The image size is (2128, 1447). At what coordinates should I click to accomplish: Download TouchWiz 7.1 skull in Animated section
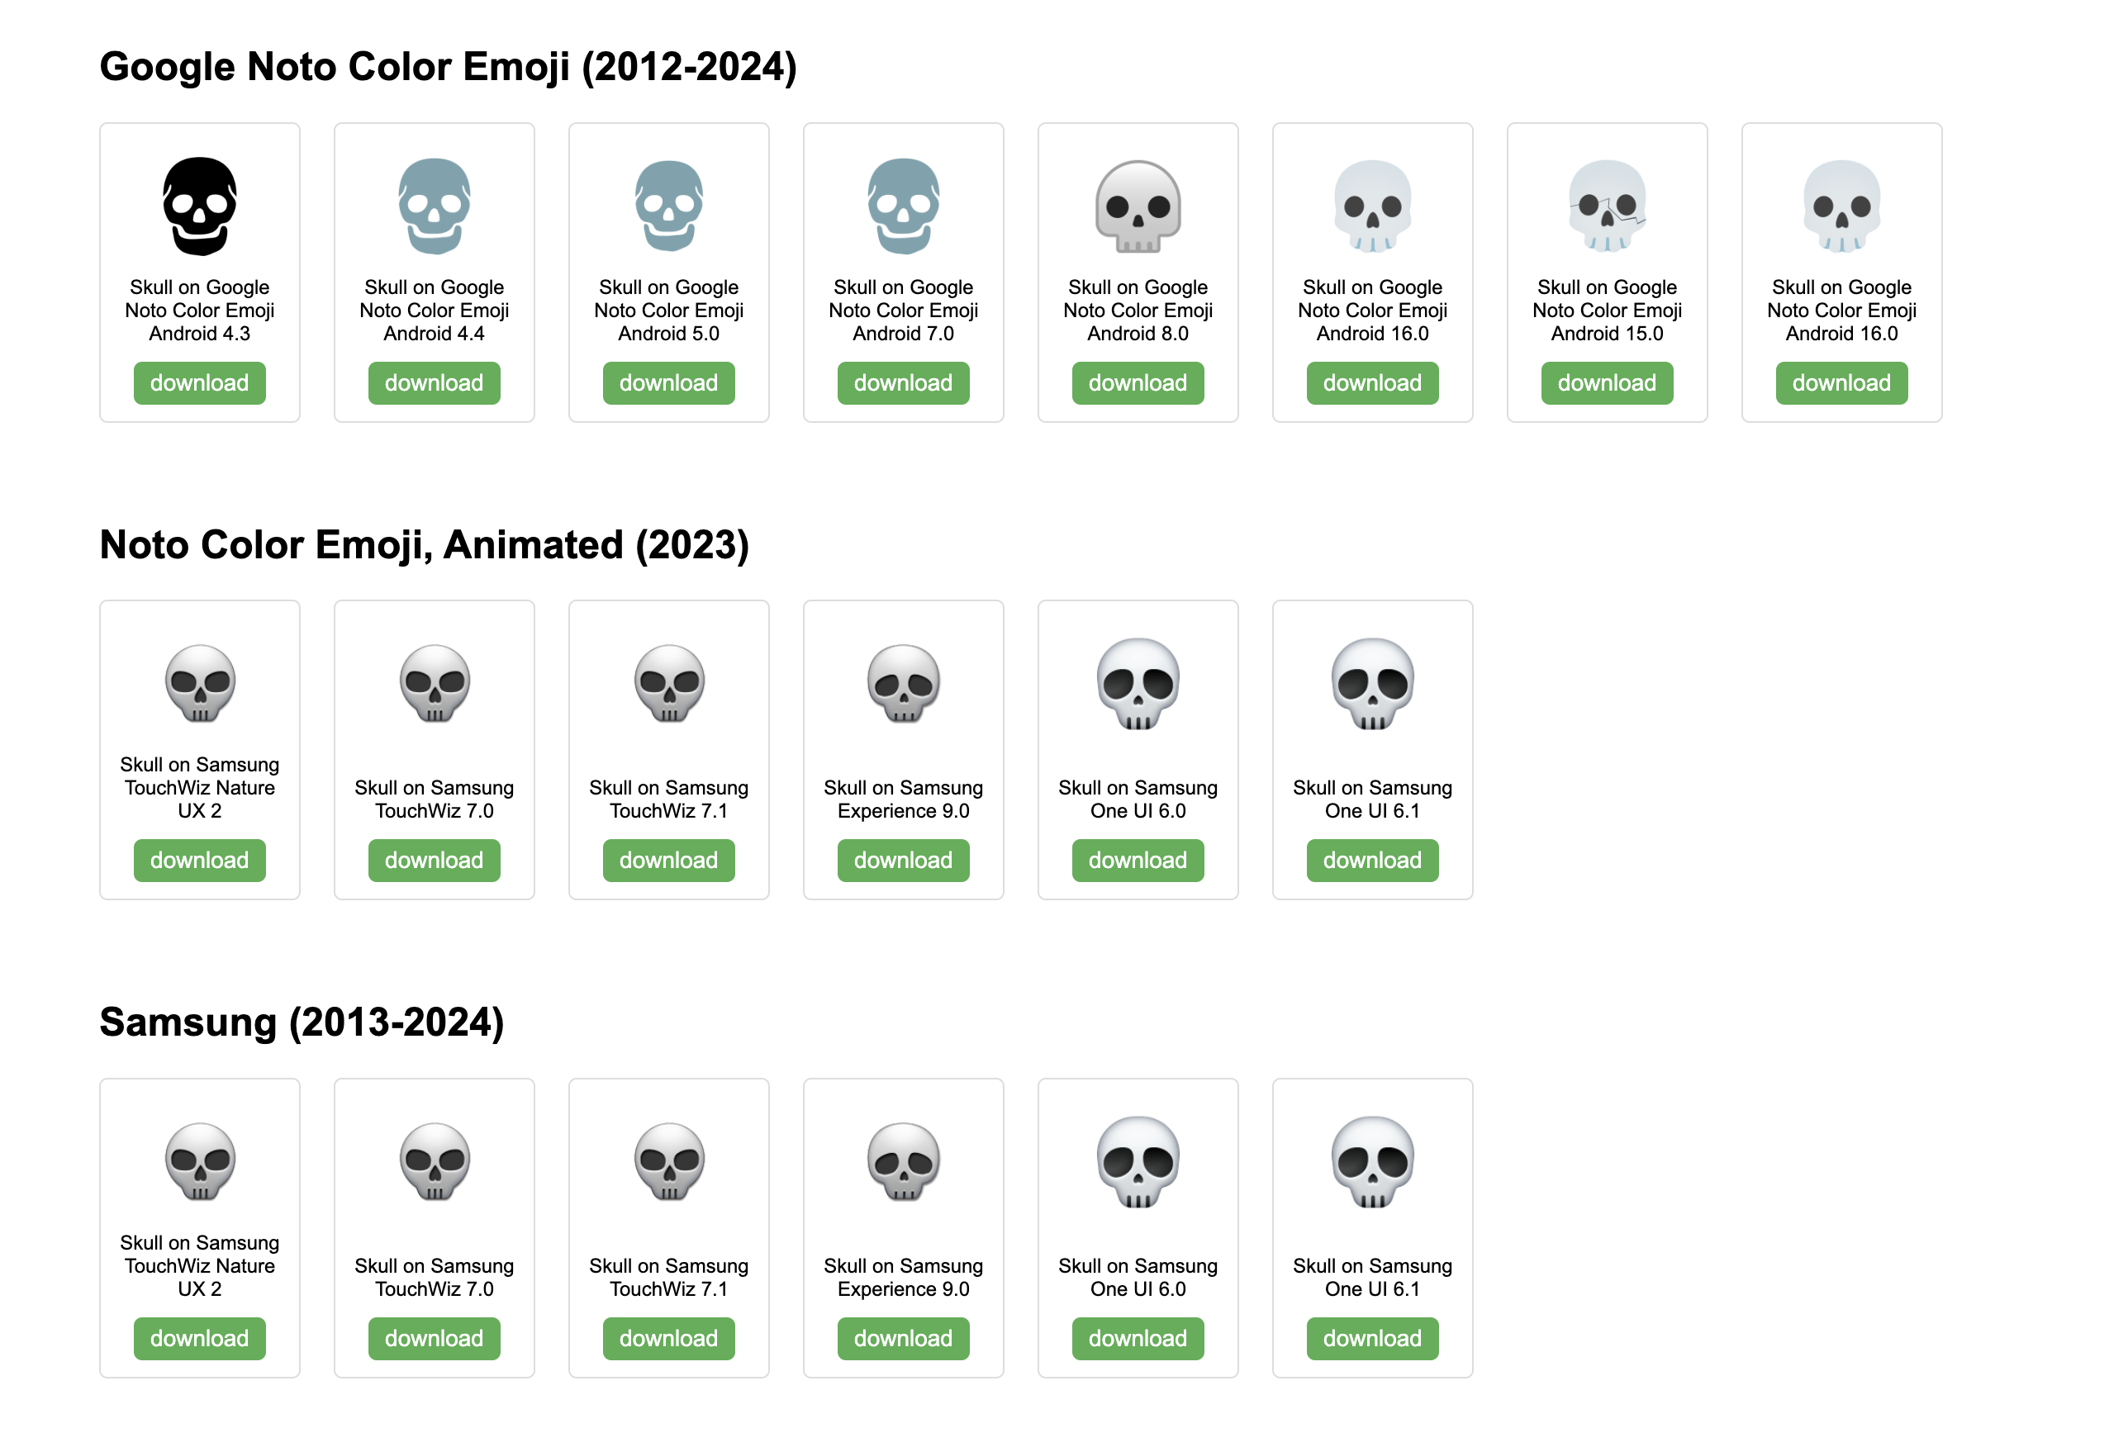[x=668, y=861]
